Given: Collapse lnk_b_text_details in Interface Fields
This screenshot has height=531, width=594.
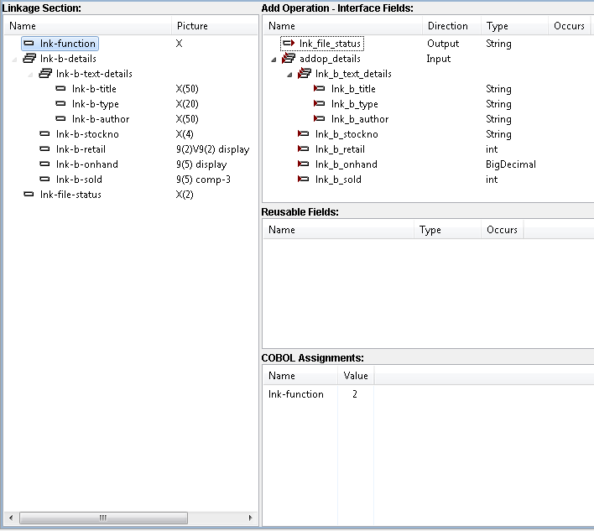Looking at the screenshot, I should click(289, 75).
